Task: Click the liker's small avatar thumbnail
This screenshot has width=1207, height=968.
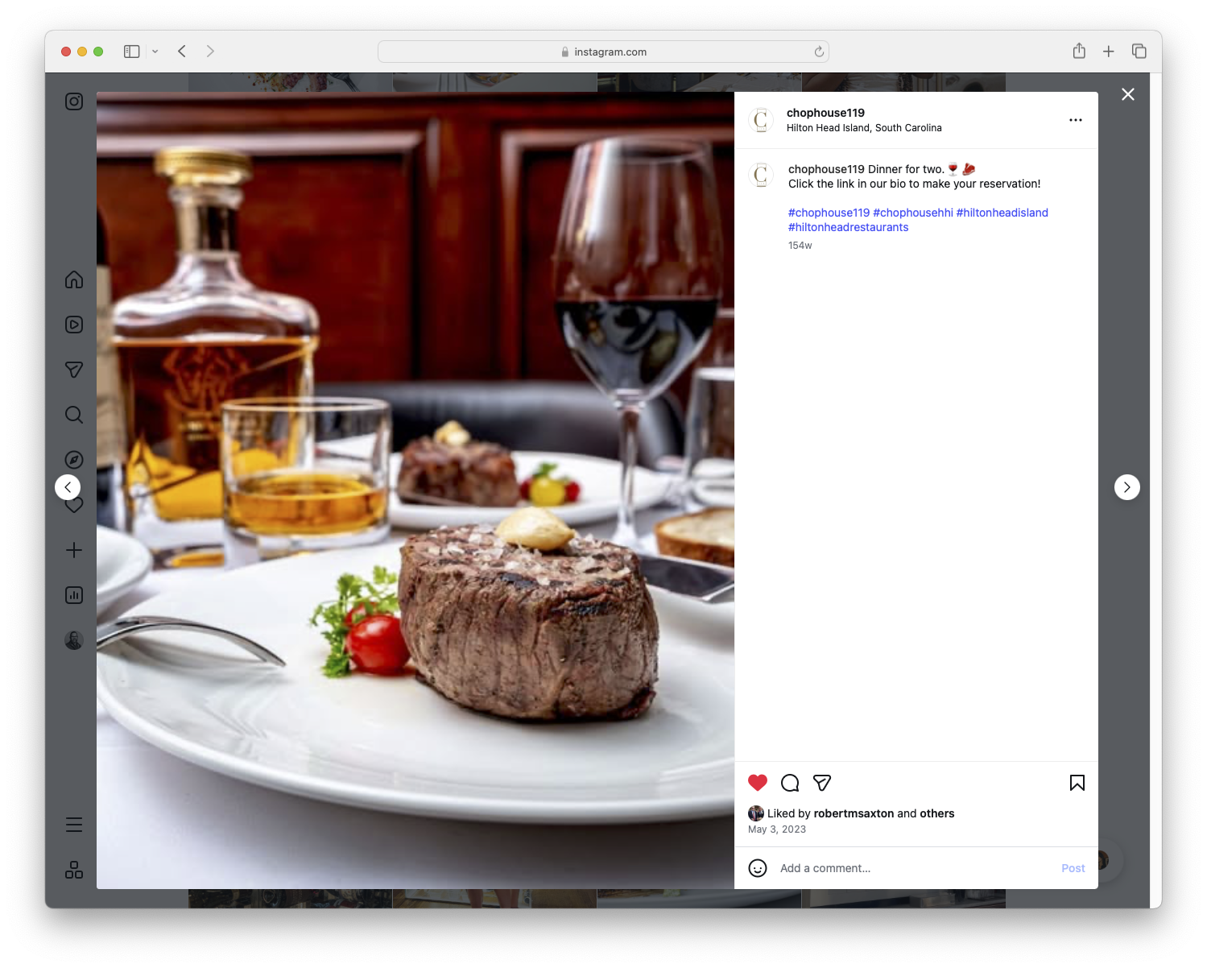Action: 756,813
